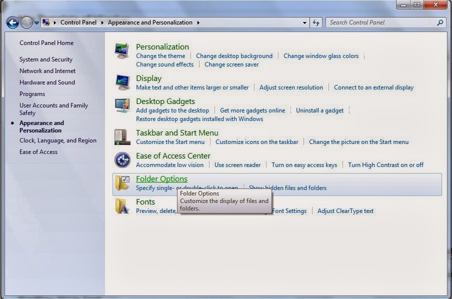Open the Desktop Gadgets heading
452x299 pixels.
[165, 101]
